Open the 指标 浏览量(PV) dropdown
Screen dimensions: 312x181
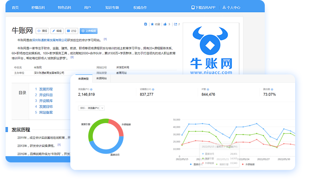click(x=91, y=108)
